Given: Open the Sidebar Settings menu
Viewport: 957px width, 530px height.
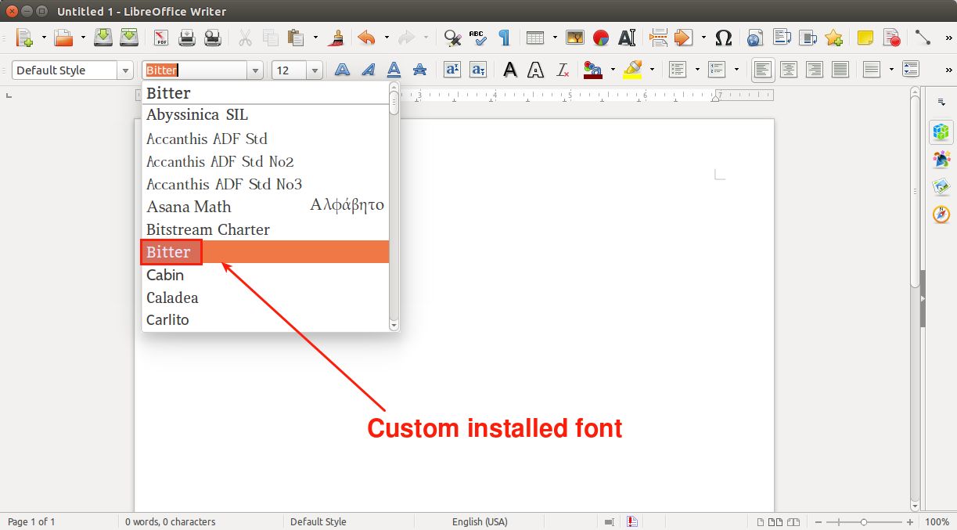Looking at the screenshot, I should point(941,102).
